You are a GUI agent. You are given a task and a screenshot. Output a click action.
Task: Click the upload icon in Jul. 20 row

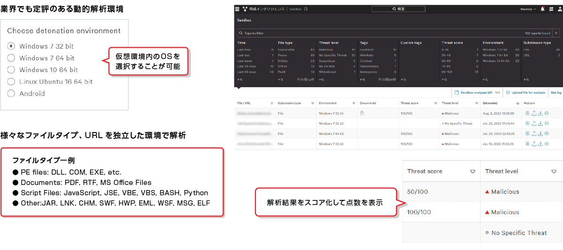[534, 134]
